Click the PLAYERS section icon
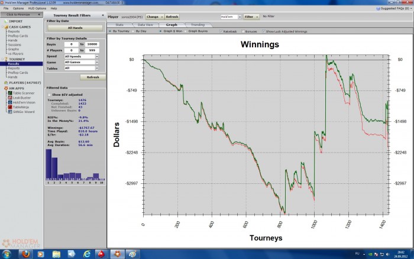 [6, 83]
